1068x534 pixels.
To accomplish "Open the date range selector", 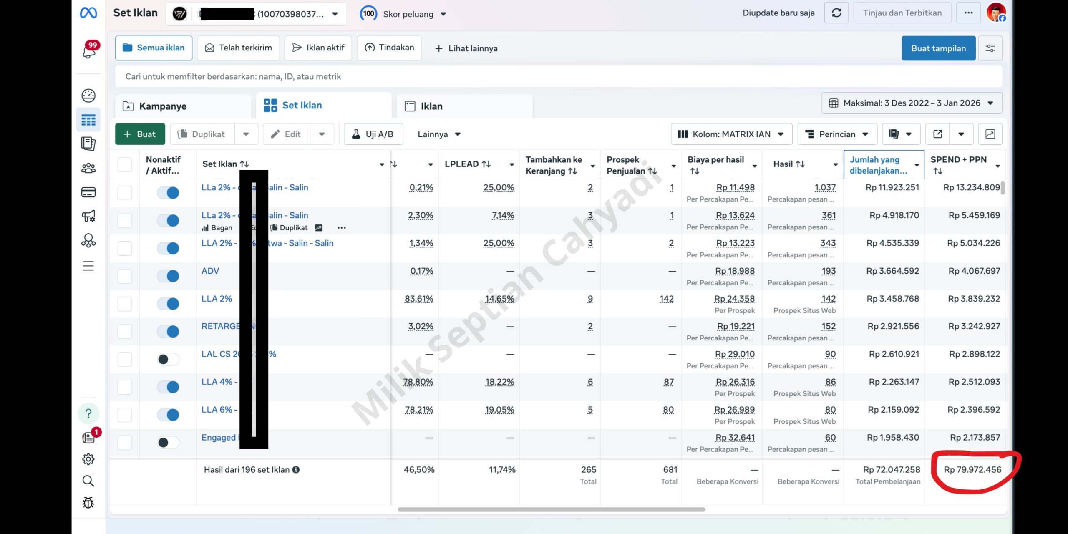I will 912,103.
